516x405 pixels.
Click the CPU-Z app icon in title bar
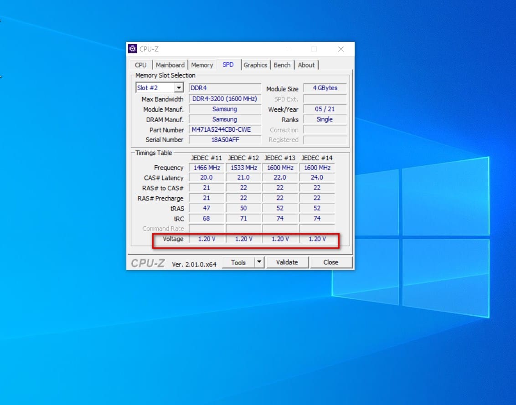pyautogui.click(x=133, y=49)
